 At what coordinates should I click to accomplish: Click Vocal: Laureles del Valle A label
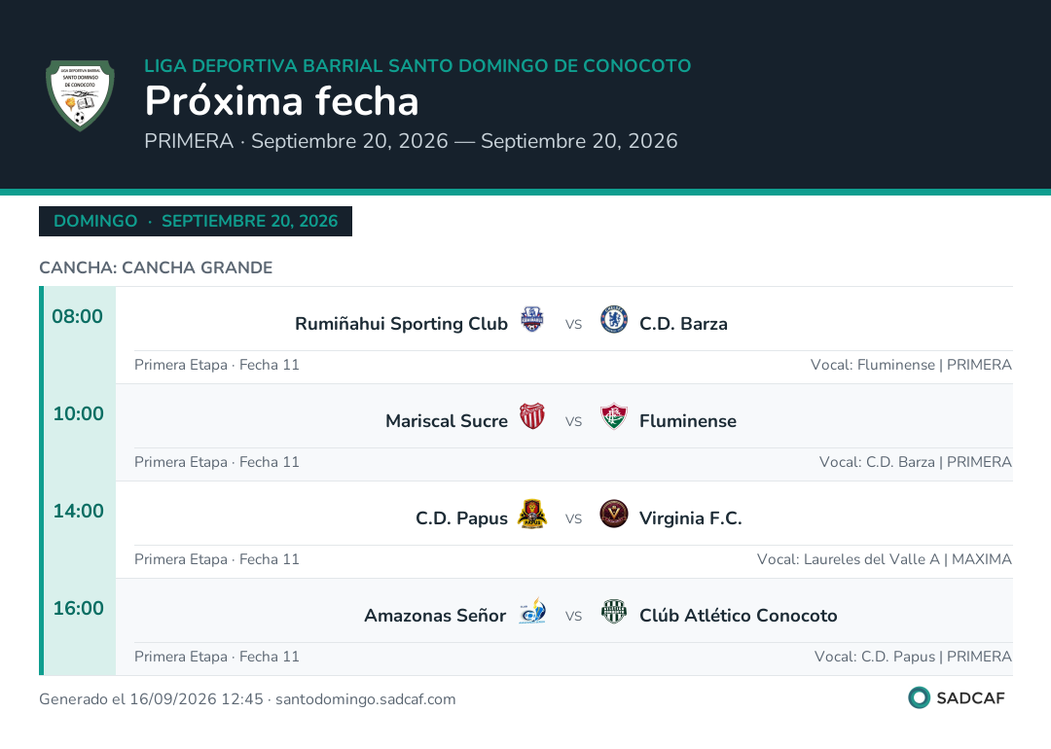(x=848, y=559)
